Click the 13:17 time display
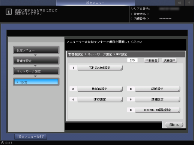Image resolution: width=194 pixels, height=145 pixels. click(8, 143)
